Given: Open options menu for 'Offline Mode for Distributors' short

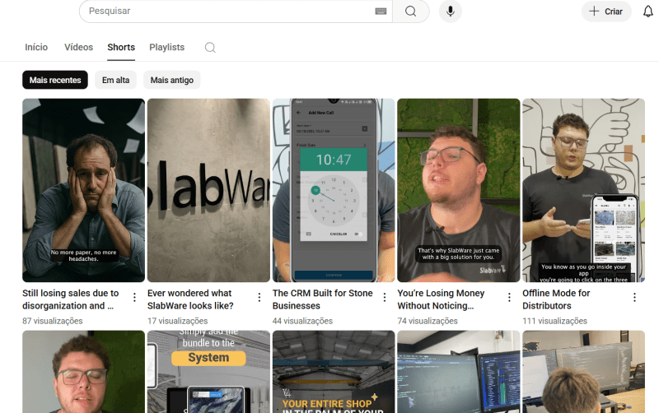Looking at the screenshot, I should click(x=634, y=298).
